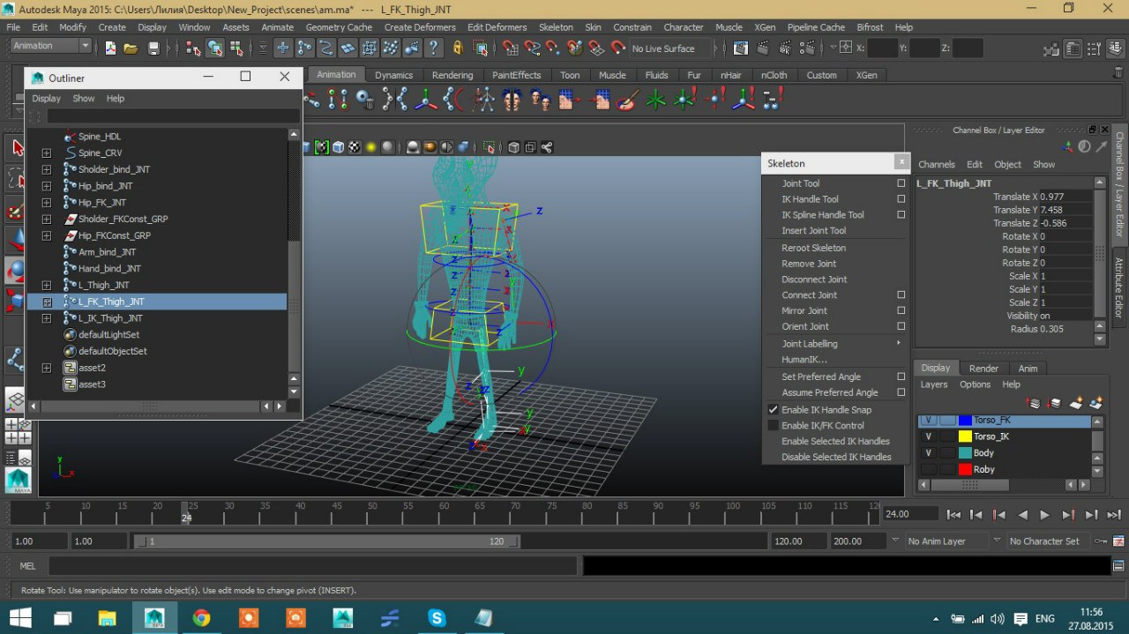Toggle visibility of Torso_IK layer
Viewport: 1129px width, 634px height.
pos(928,436)
